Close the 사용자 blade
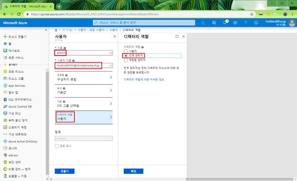Viewport: 297px width, 181px height. [x=115, y=36]
